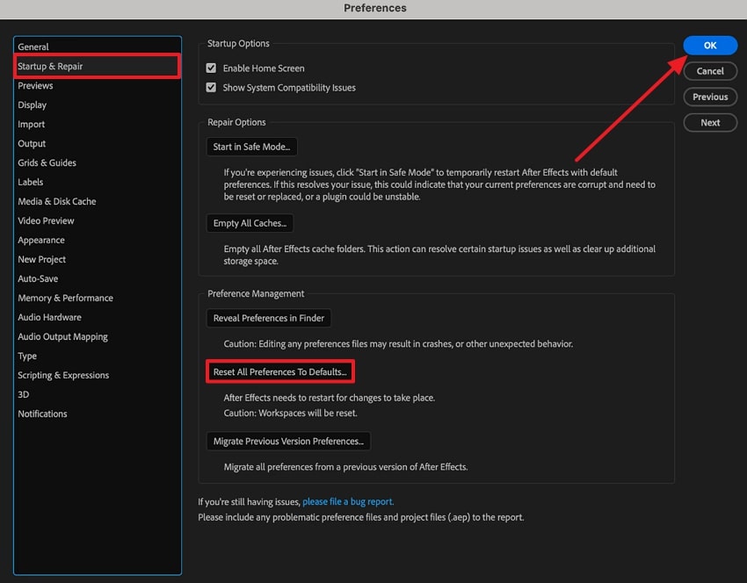Click Migrate Previous Version Preferences button

(288, 441)
